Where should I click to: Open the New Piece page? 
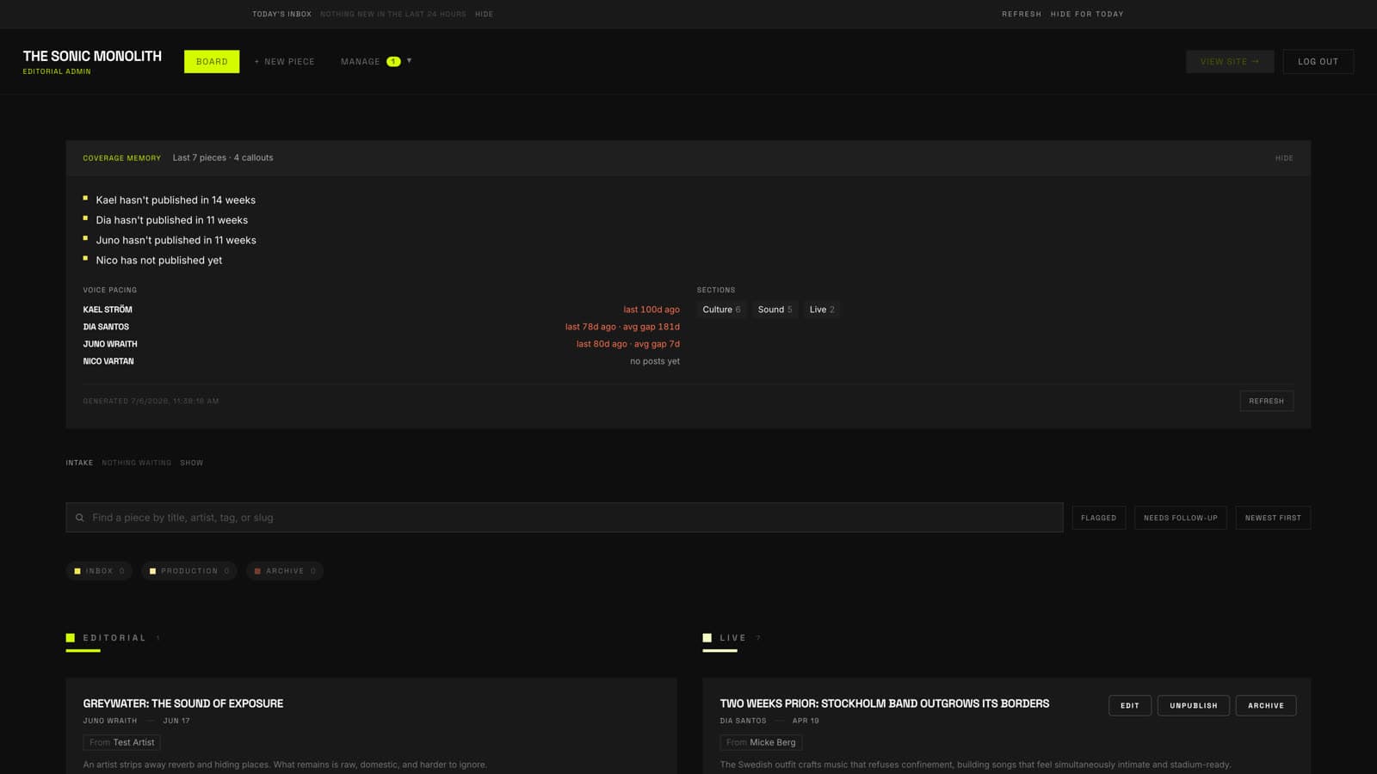[284, 62]
